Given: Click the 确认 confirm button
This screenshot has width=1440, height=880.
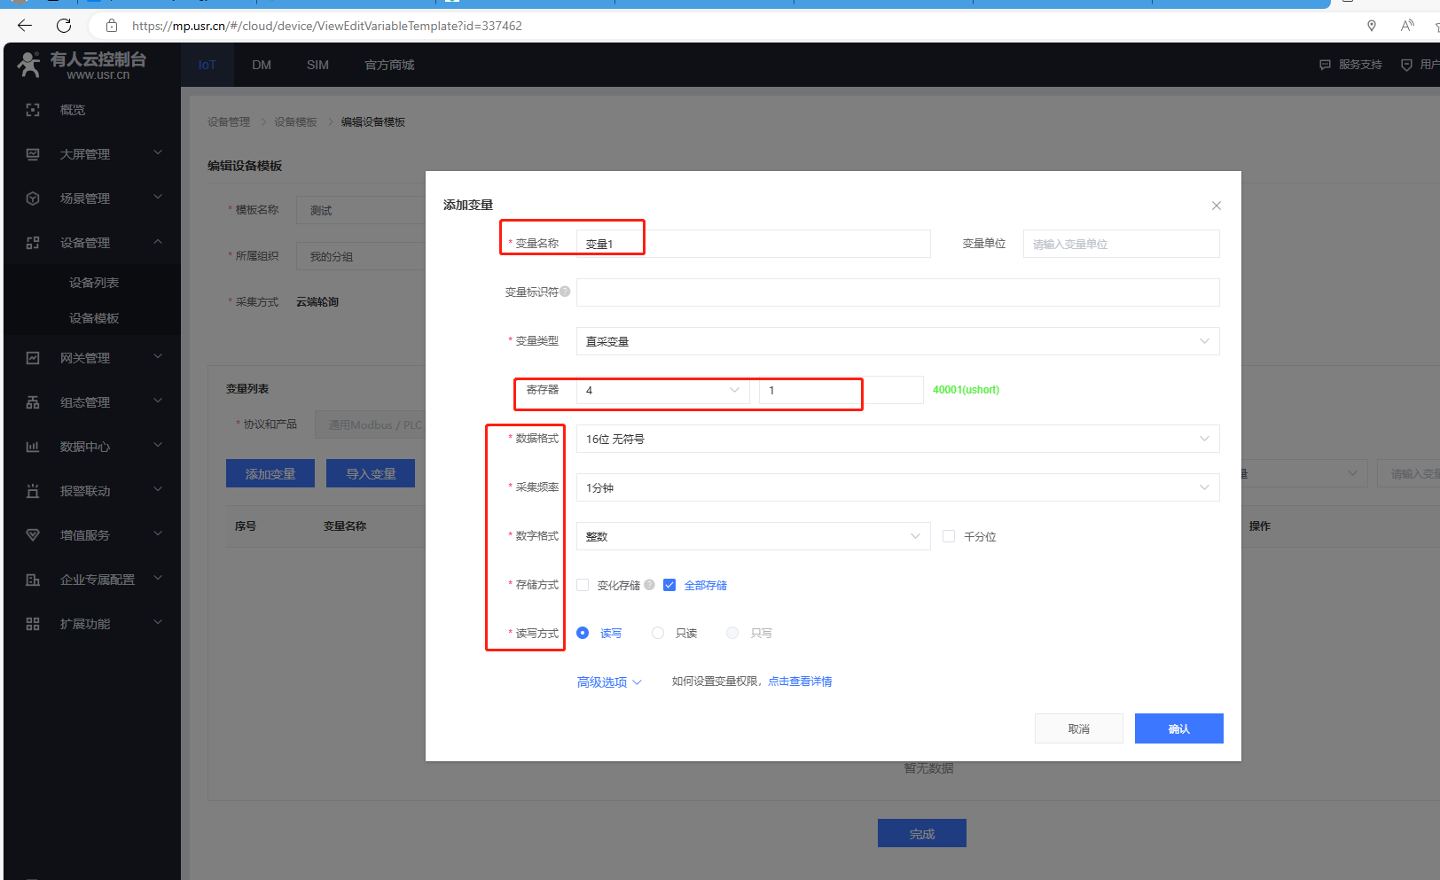Looking at the screenshot, I should pyautogui.click(x=1178, y=728).
